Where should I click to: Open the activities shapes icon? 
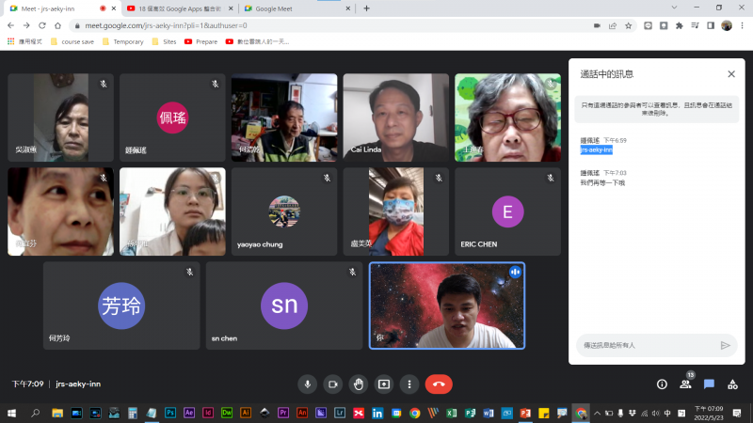(x=732, y=384)
